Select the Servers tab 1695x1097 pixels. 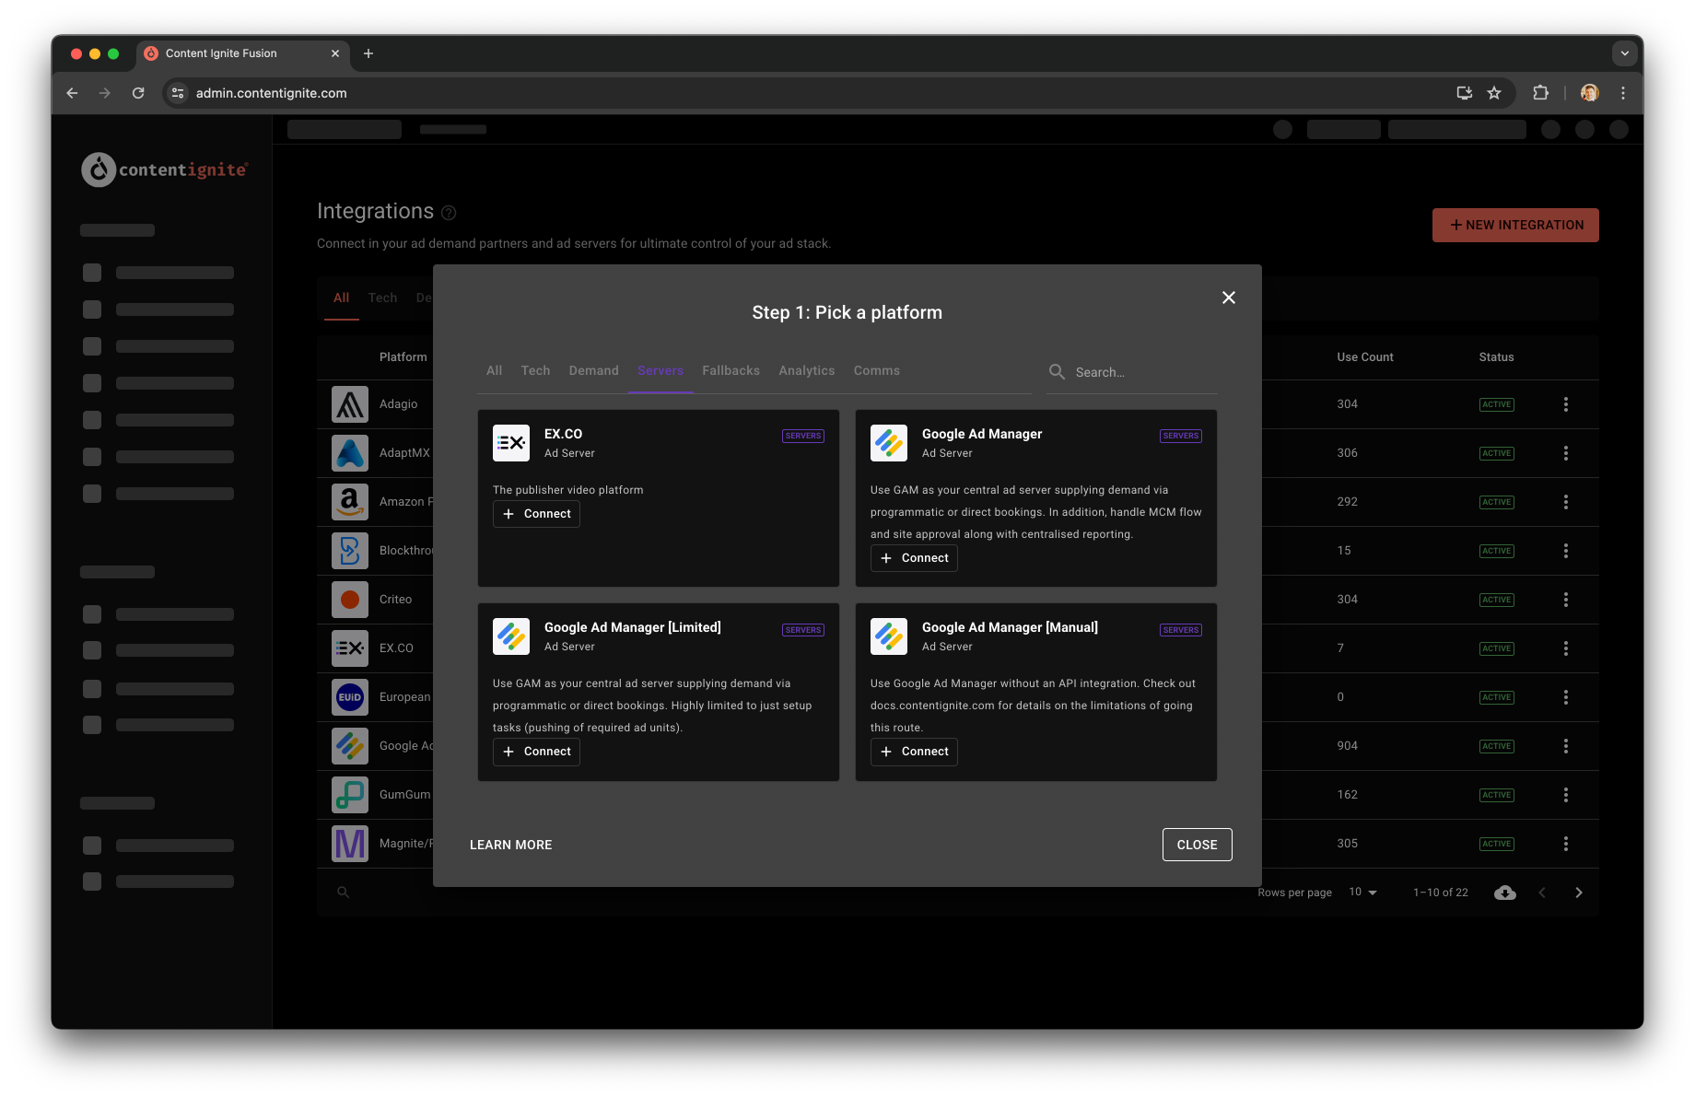[x=660, y=370]
